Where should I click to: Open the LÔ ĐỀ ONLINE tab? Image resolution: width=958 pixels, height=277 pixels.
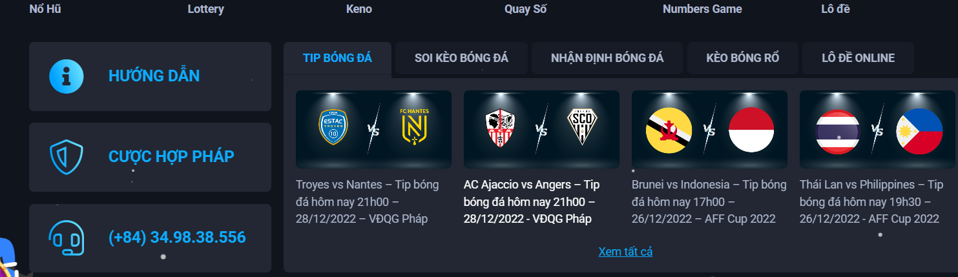click(858, 58)
